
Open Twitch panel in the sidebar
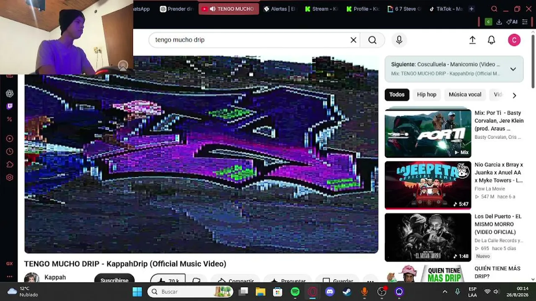(10, 106)
